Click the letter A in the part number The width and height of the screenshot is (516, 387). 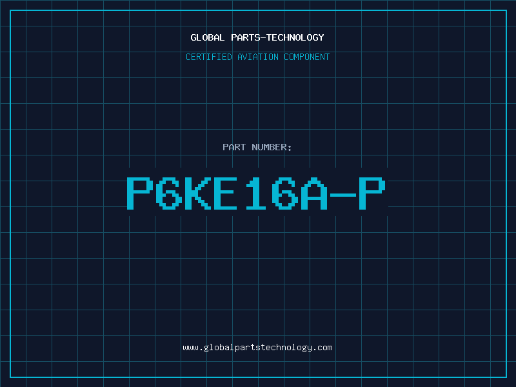click(x=314, y=193)
